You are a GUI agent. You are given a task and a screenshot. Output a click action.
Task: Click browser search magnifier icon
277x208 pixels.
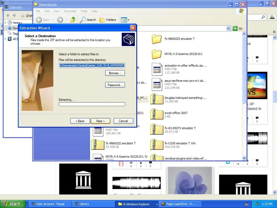[263, 17]
